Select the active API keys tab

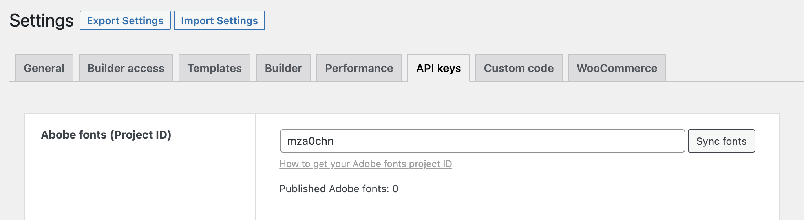[x=439, y=68]
